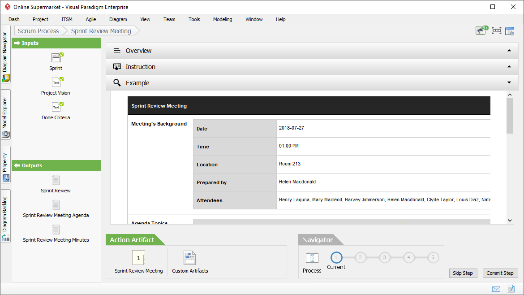The image size is (524, 295).
Task: Click the location value Room 213
Action: click(x=290, y=164)
